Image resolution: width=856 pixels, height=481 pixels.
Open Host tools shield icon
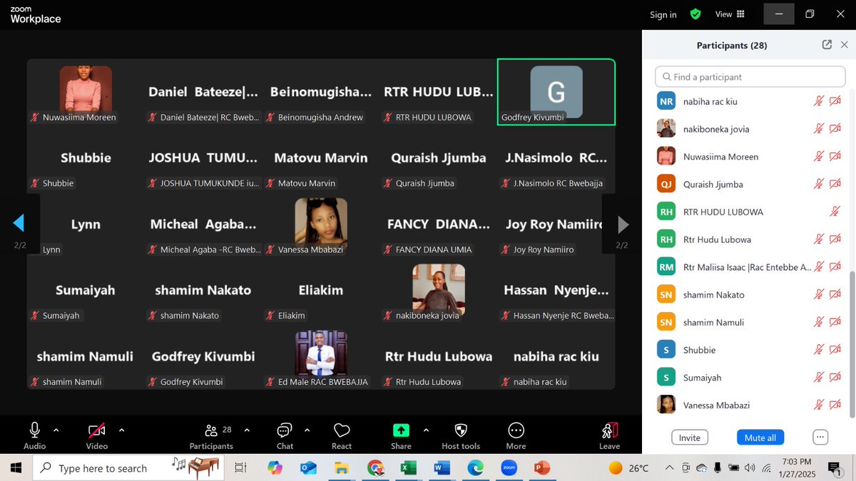(461, 430)
